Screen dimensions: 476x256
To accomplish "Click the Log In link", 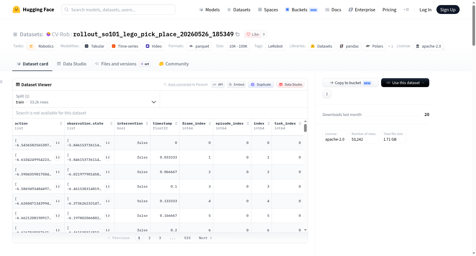I will 425,10.
